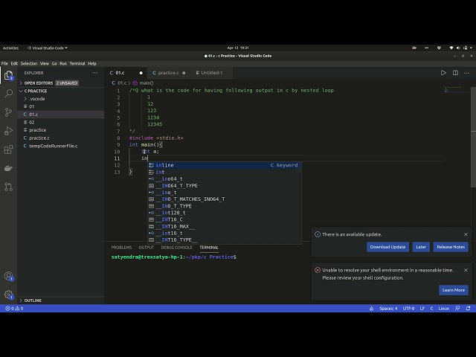Choose the __INT16_MAX__ suggestion
This screenshot has height=357, width=476.
[225, 226]
